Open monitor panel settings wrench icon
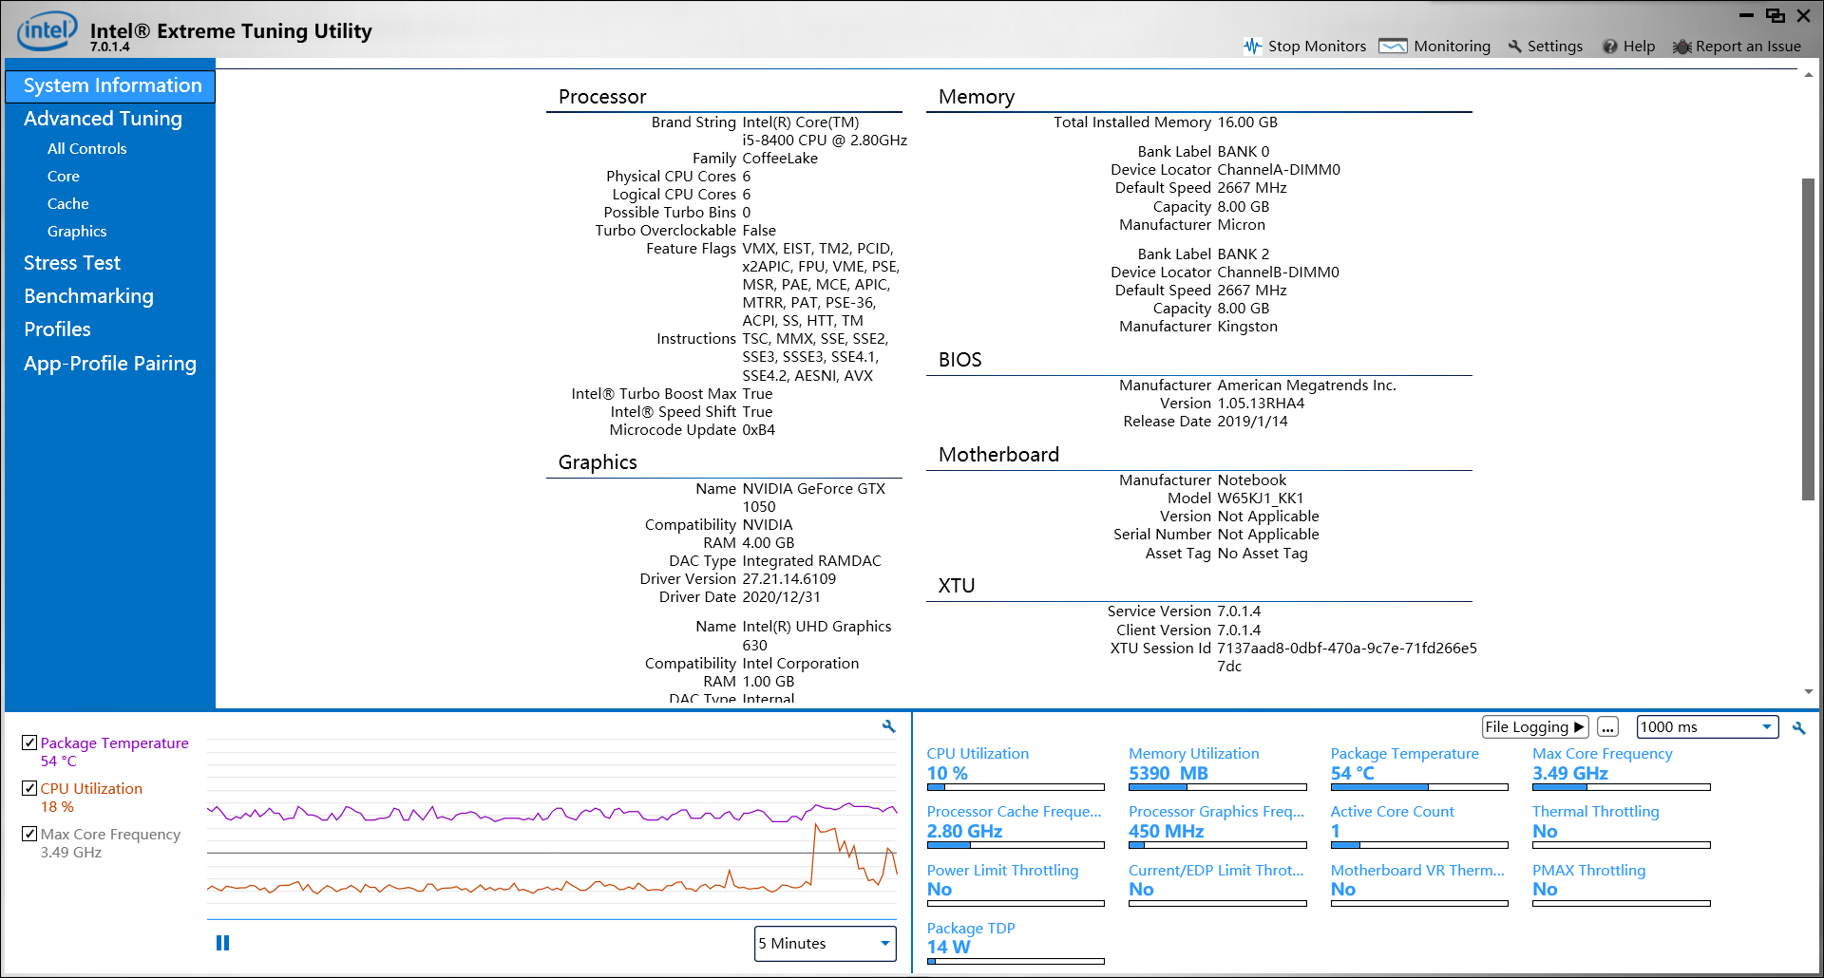1824x978 pixels. 1799,727
